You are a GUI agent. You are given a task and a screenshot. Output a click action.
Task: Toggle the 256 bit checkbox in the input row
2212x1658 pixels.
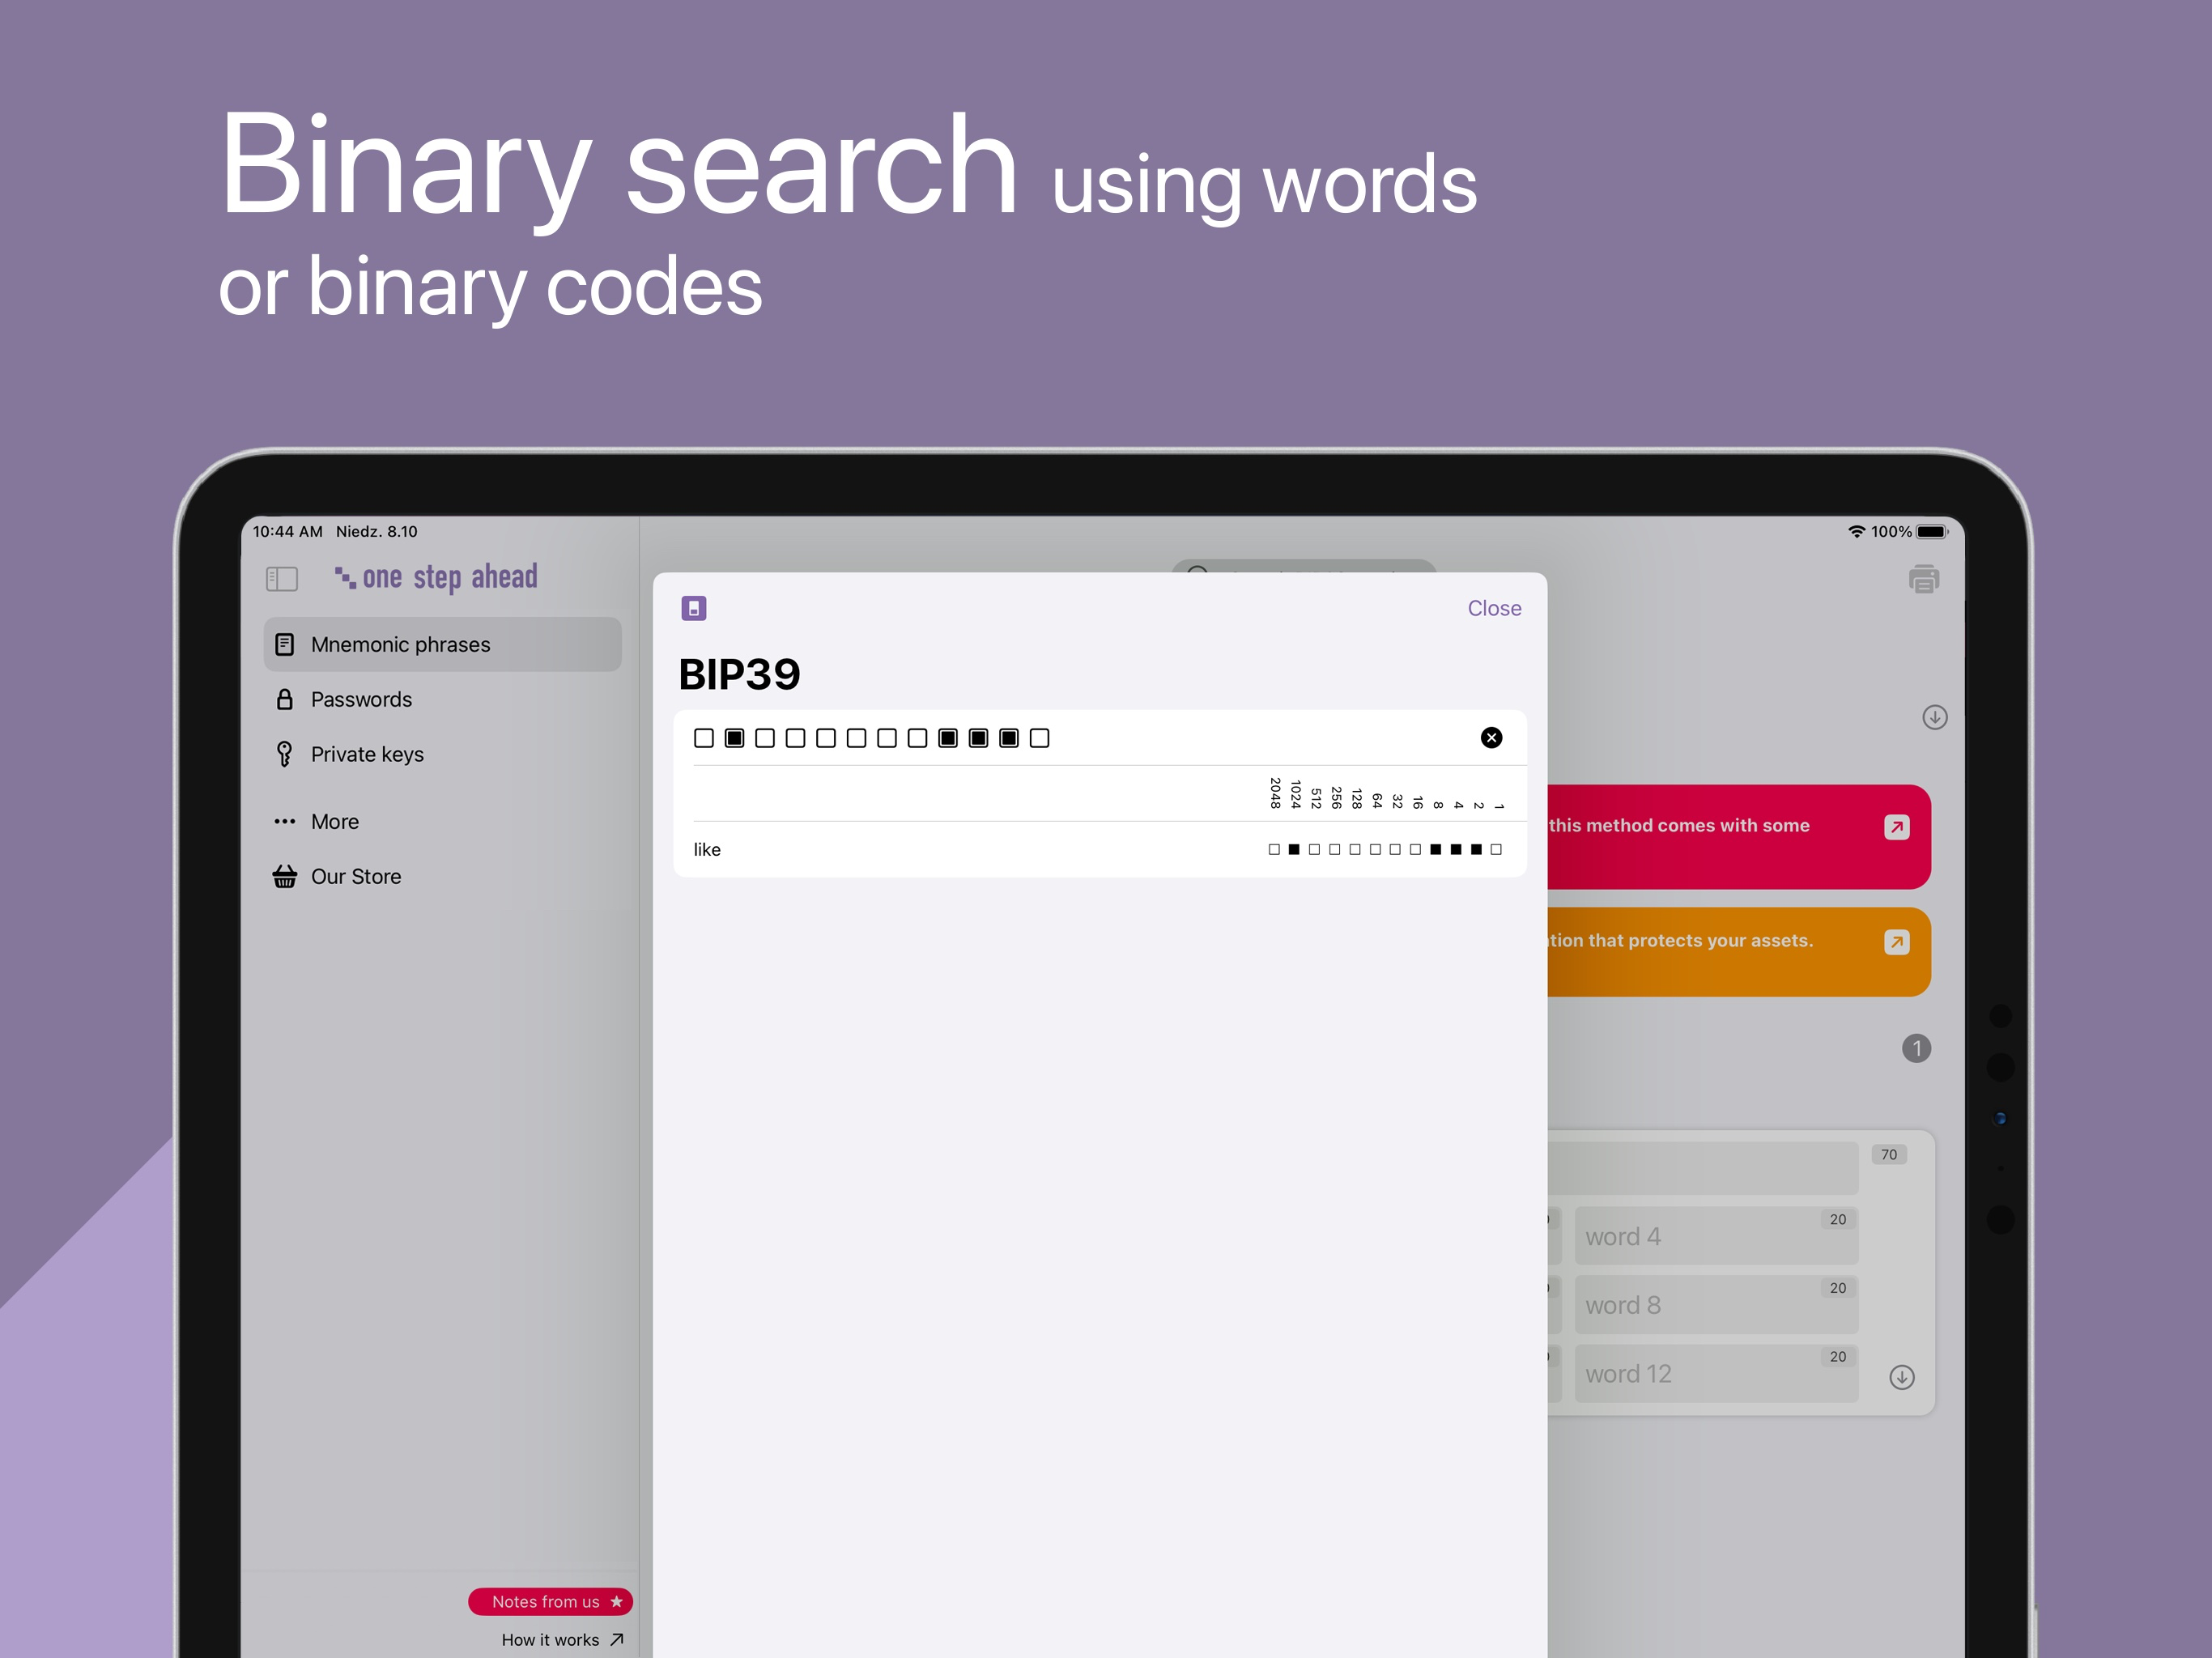pyautogui.click(x=795, y=738)
